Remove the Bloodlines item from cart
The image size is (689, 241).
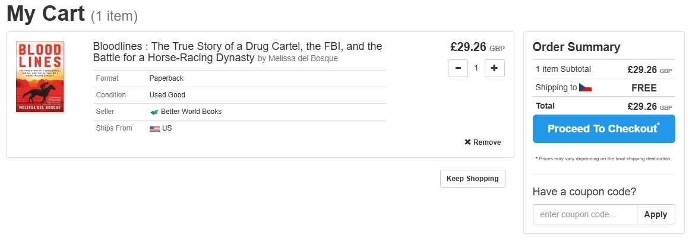[x=486, y=142]
